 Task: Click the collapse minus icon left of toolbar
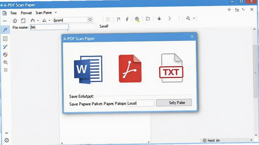(5, 21)
